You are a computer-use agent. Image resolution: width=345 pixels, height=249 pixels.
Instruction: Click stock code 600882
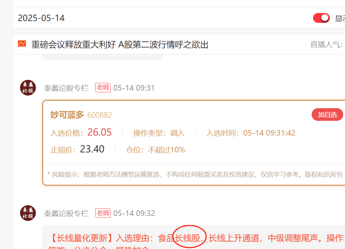[x=99, y=115]
